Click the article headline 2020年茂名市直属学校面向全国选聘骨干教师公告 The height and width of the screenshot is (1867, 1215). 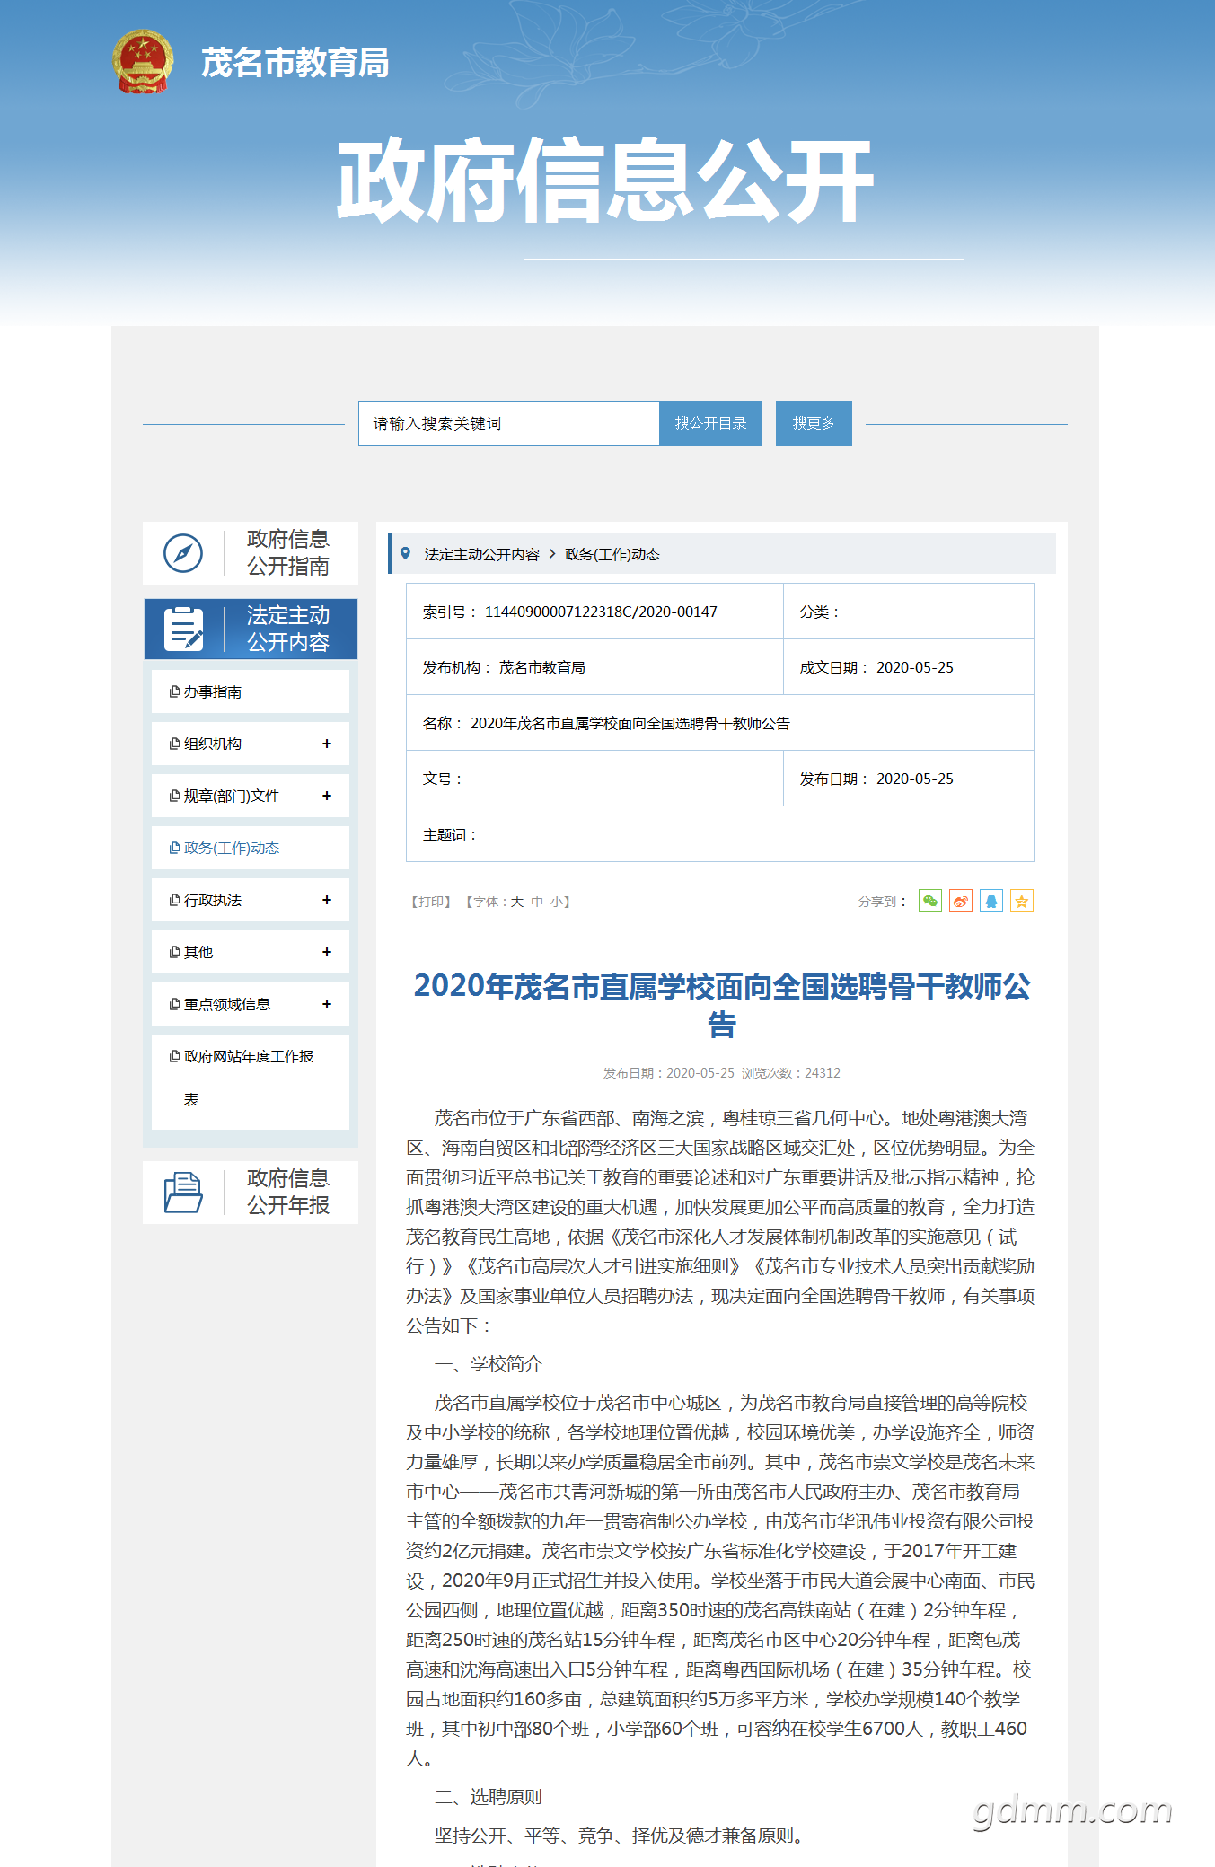pos(722,1005)
